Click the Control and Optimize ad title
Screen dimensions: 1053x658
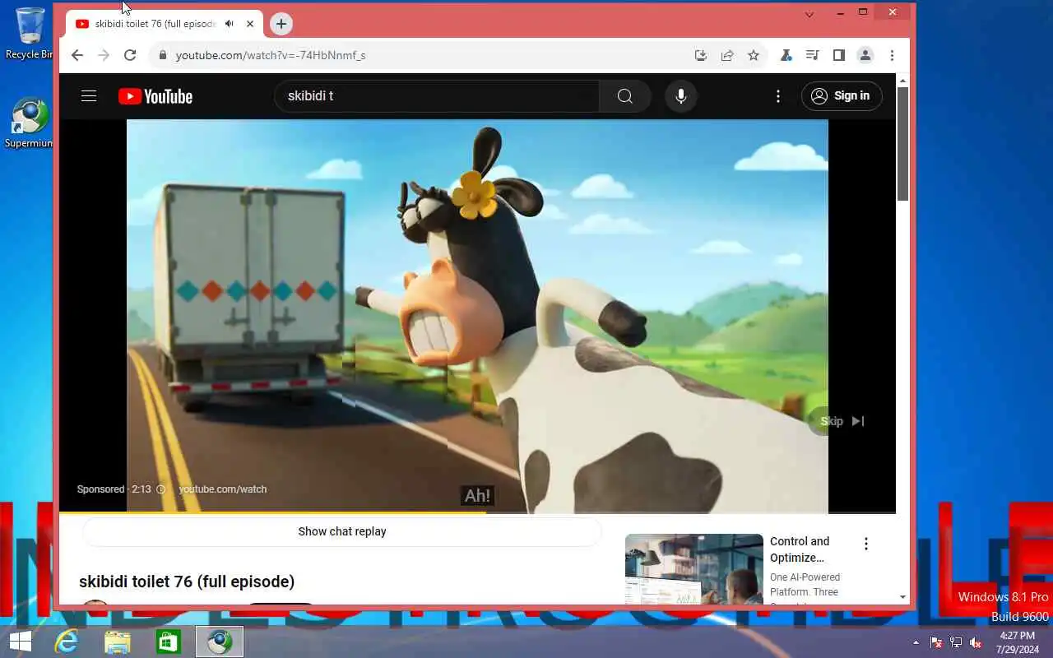tap(800, 549)
